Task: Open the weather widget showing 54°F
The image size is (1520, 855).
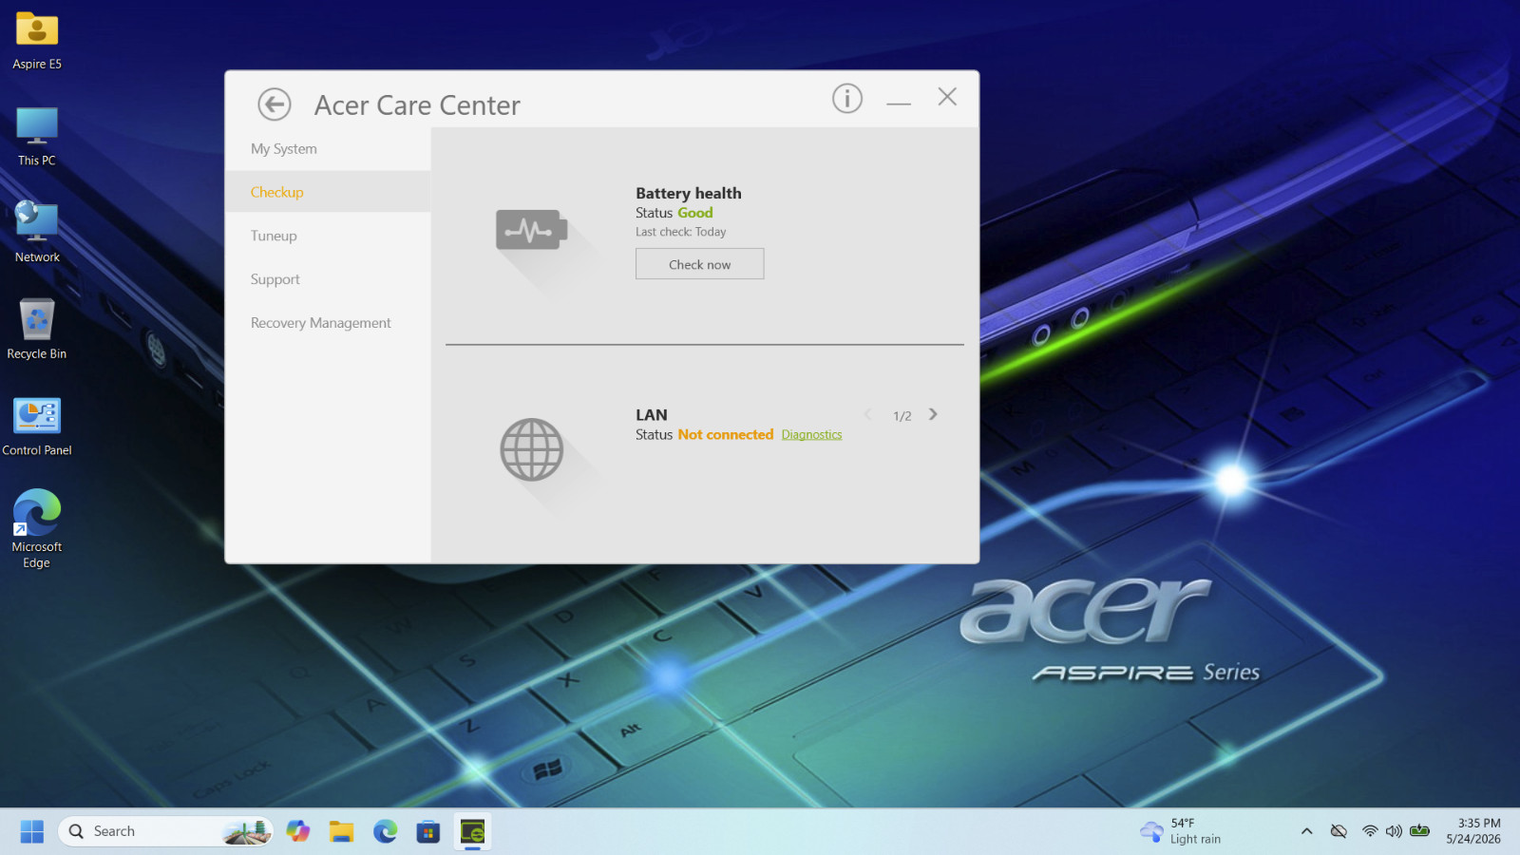Action: point(1181,831)
